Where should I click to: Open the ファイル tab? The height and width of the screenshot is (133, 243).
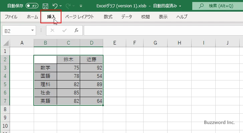click(11, 17)
